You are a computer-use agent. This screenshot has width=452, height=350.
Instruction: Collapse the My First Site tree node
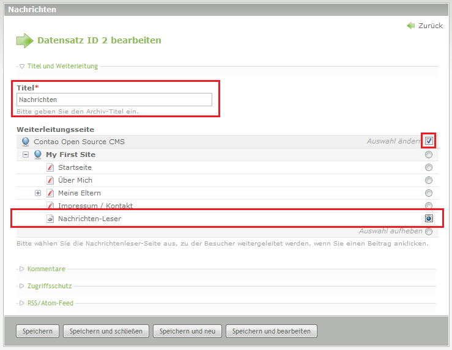point(26,155)
